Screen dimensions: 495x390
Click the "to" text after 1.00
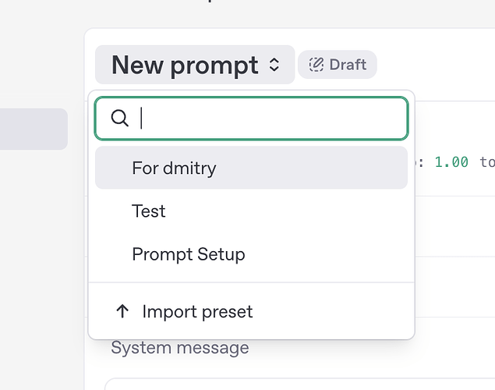point(486,161)
